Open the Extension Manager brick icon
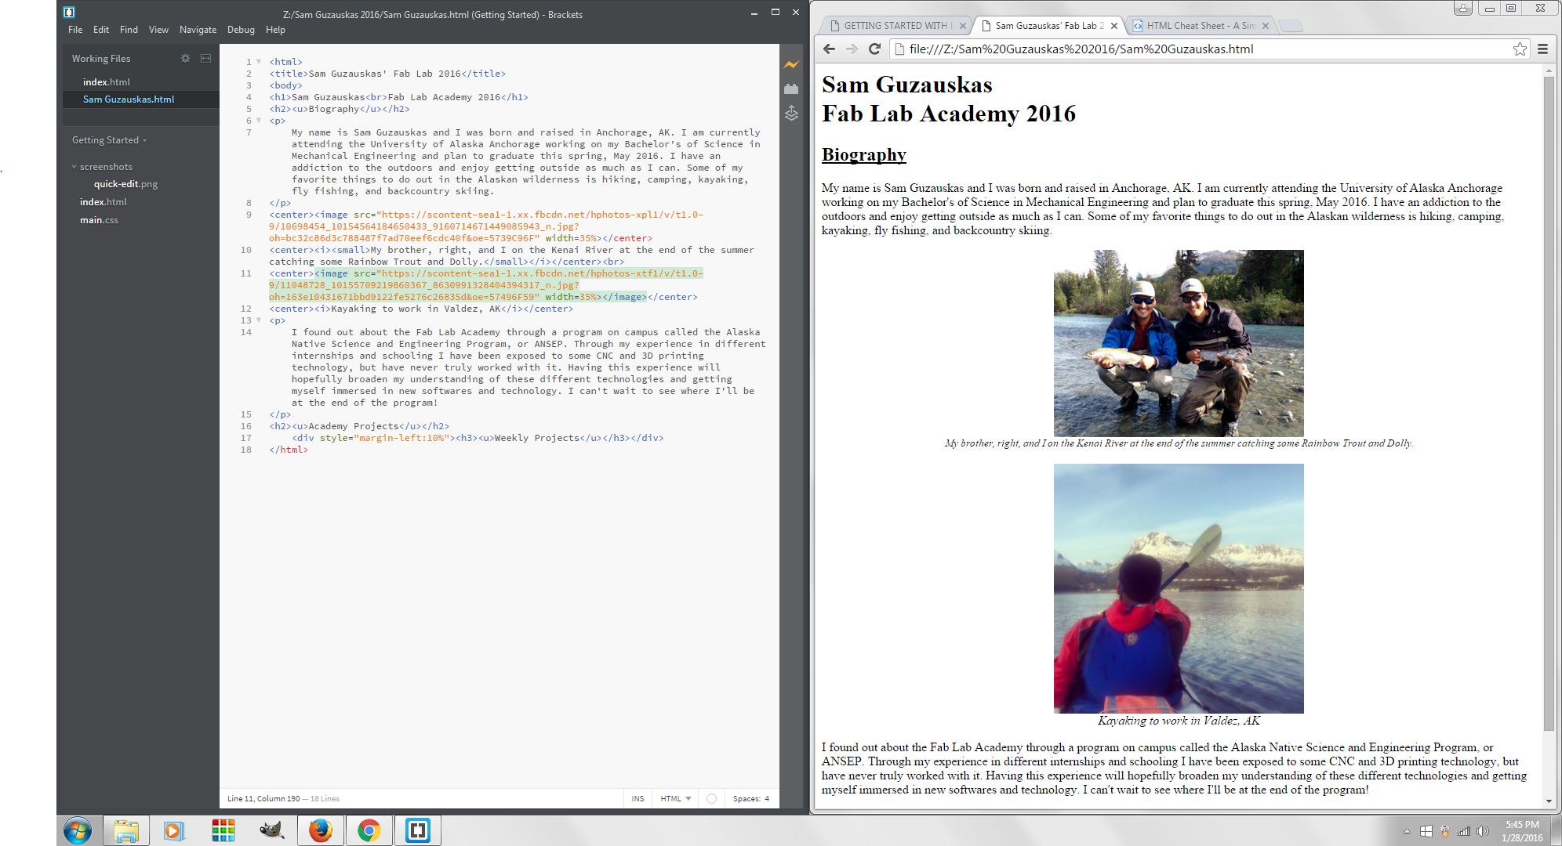Screen dimensions: 1562x846 coord(791,89)
